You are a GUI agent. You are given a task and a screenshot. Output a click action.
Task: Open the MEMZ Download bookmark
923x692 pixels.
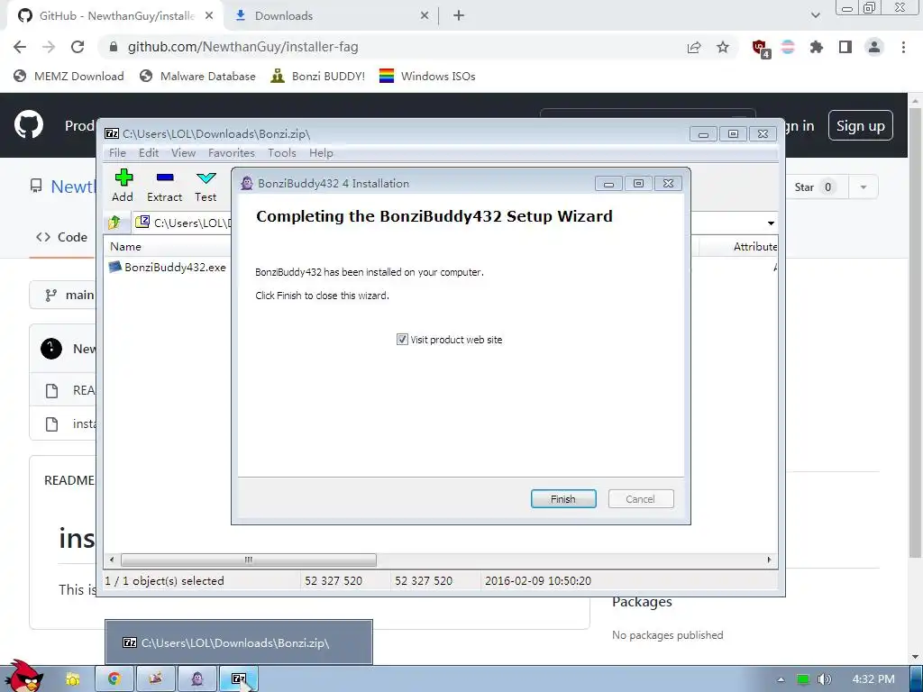(69, 76)
